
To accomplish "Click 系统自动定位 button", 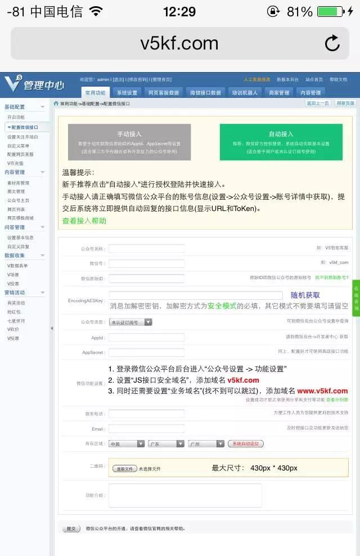I will [246, 443].
